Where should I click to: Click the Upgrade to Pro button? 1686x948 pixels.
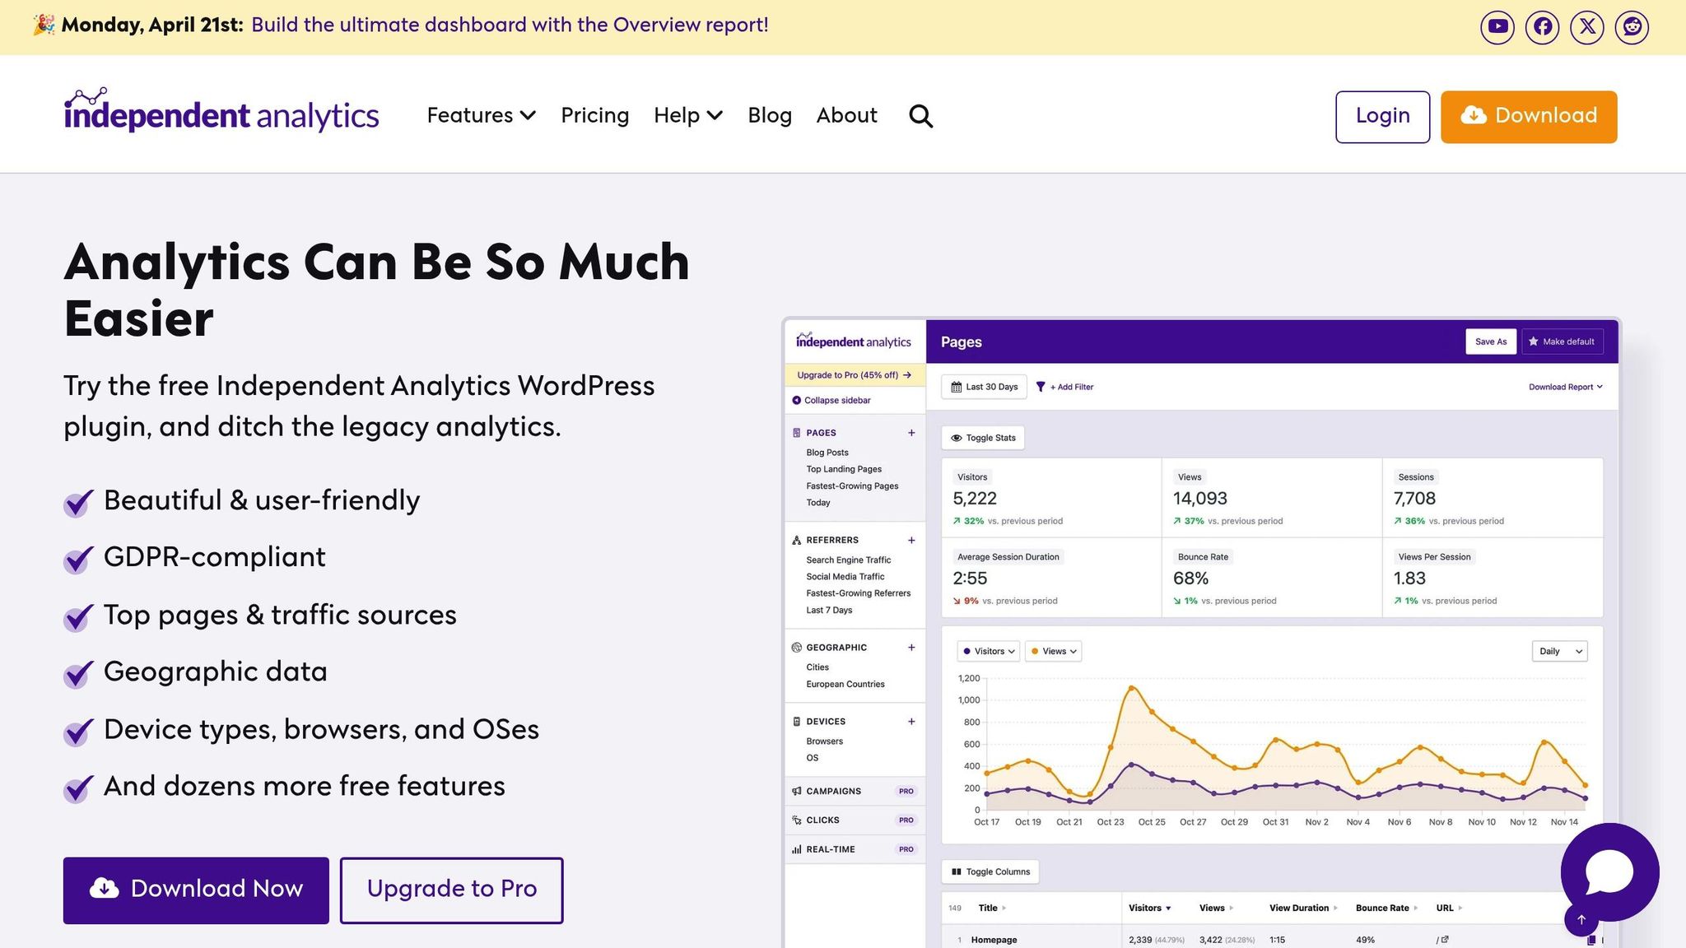click(451, 889)
